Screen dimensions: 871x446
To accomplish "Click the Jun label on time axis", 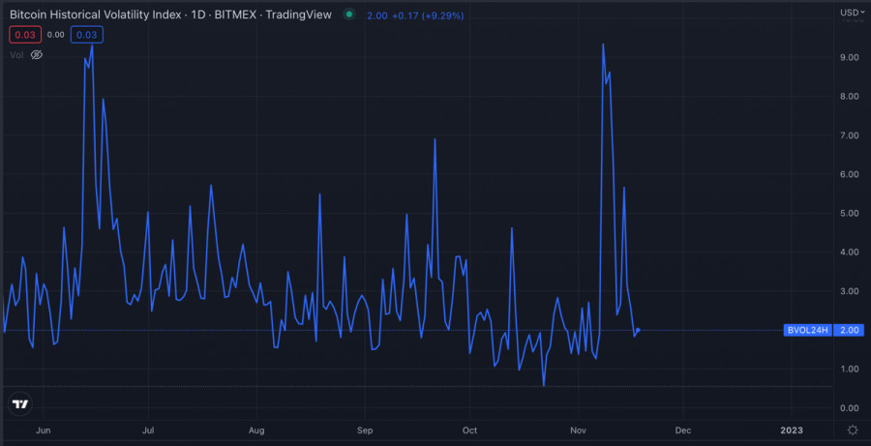I will (42, 429).
